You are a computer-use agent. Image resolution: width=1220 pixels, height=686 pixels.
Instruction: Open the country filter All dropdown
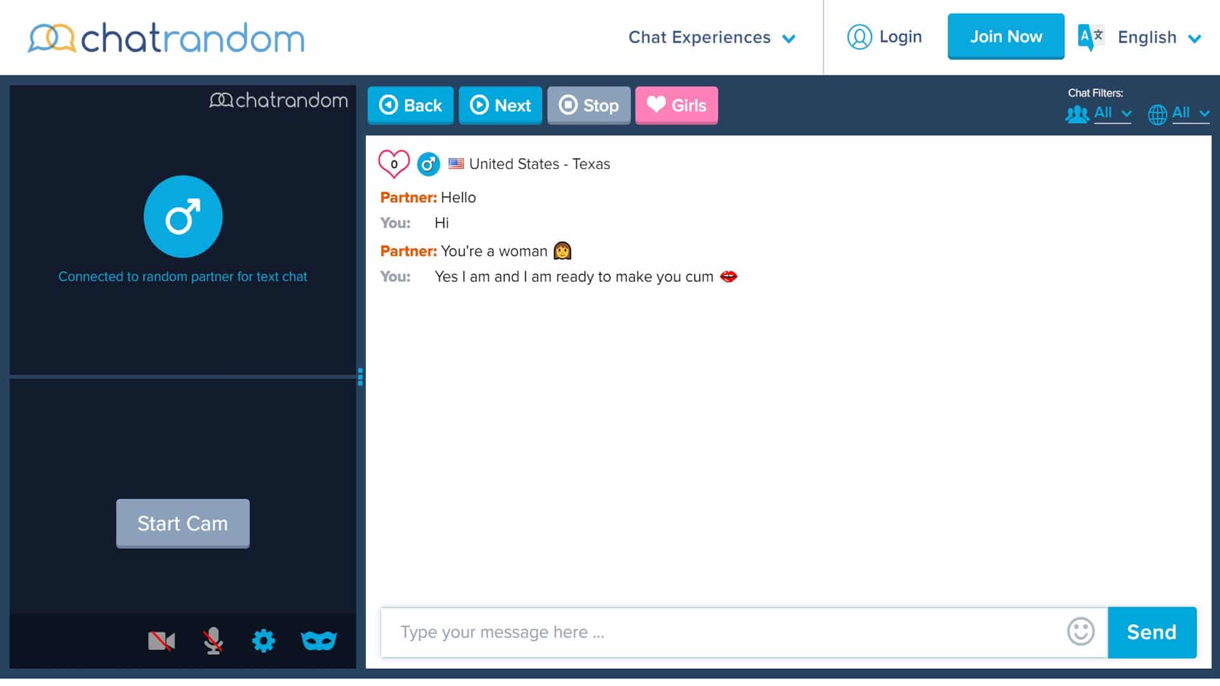[1179, 113]
